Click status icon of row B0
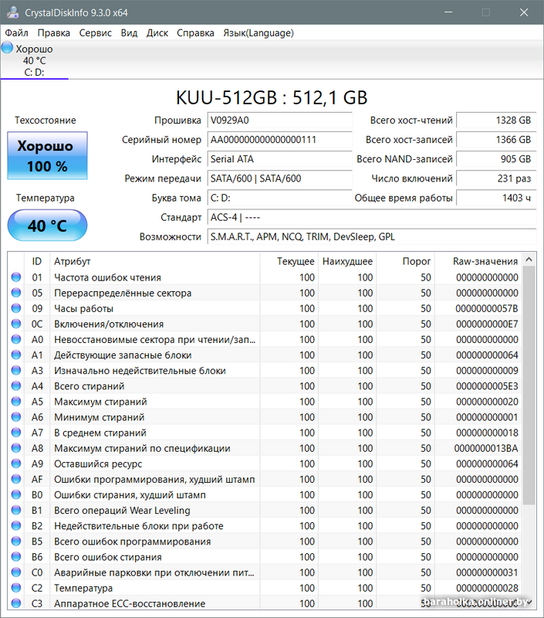The width and height of the screenshot is (544, 618). (x=16, y=494)
